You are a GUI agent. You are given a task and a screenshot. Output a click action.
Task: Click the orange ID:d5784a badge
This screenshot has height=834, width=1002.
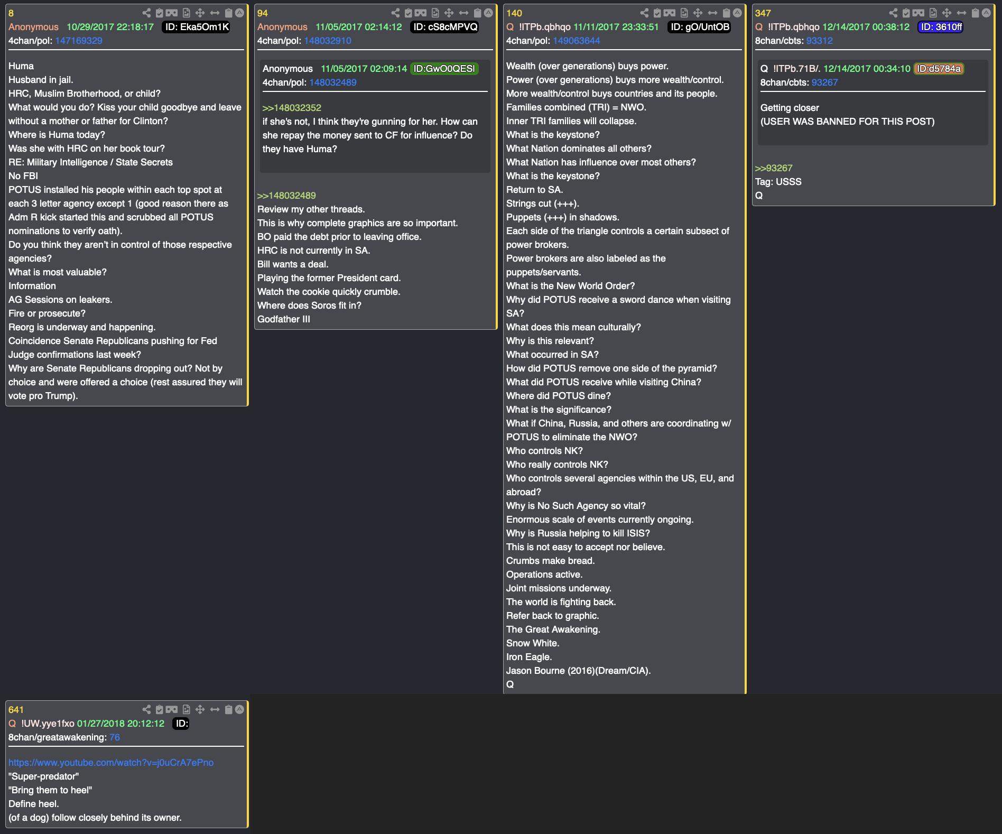[x=939, y=69]
